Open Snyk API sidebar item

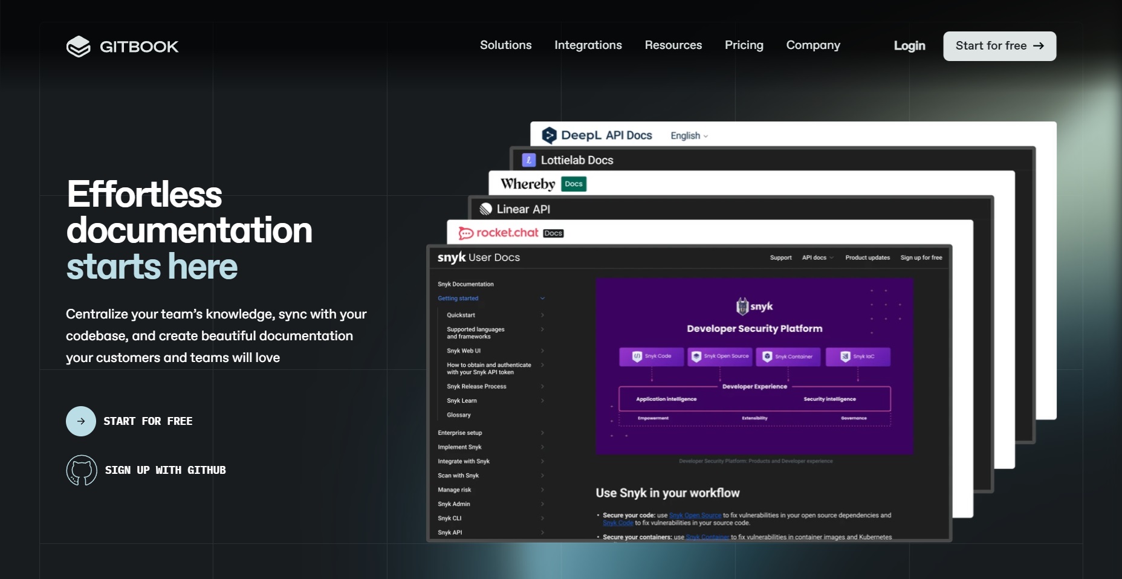click(x=450, y=532)
